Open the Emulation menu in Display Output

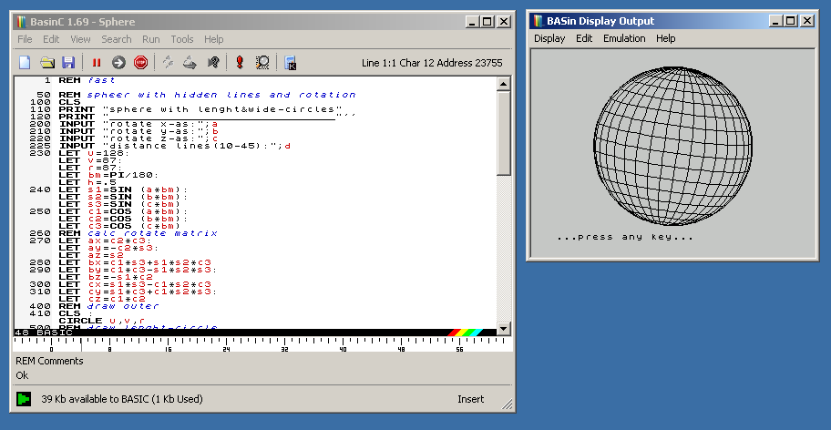click(624, 38)
